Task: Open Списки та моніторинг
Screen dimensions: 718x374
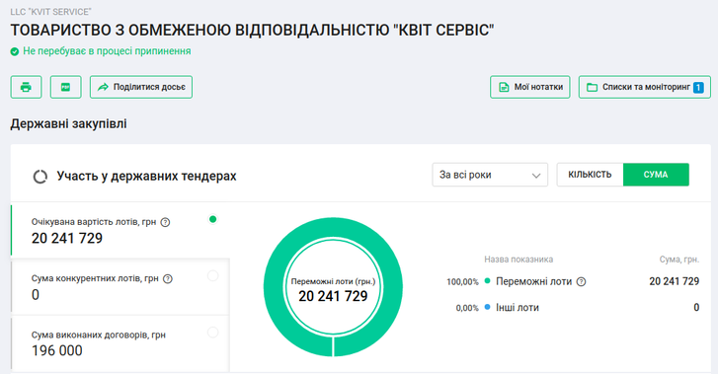Action: [x=645, y=87]
